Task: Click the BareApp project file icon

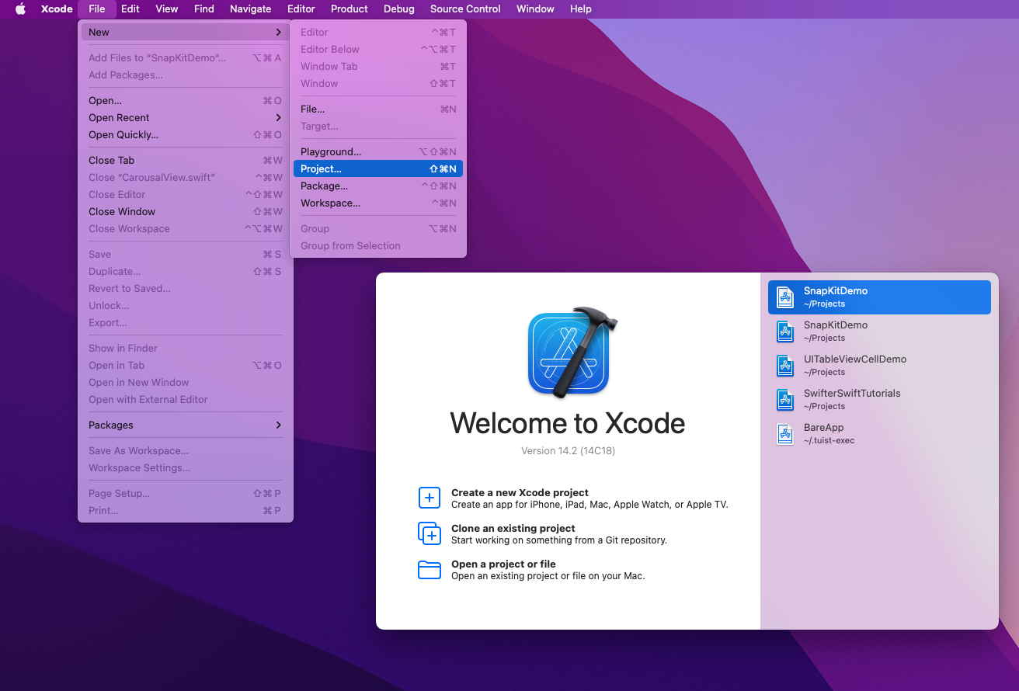Action: tap(785, 434)
